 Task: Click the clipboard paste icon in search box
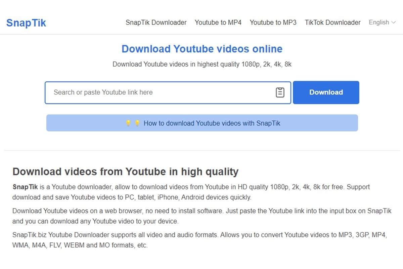pyautogui.click(x=280, y=92)
